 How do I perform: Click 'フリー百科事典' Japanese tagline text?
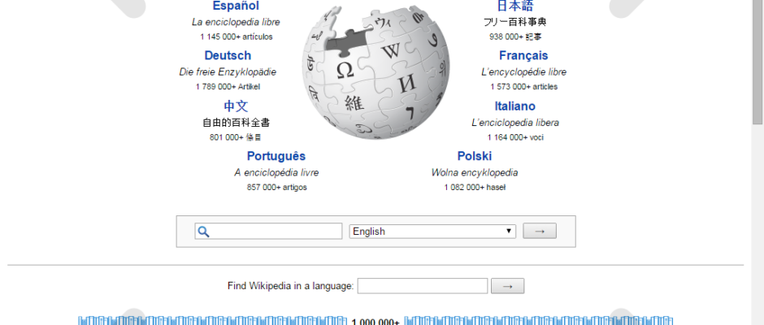tap(515, 22)
